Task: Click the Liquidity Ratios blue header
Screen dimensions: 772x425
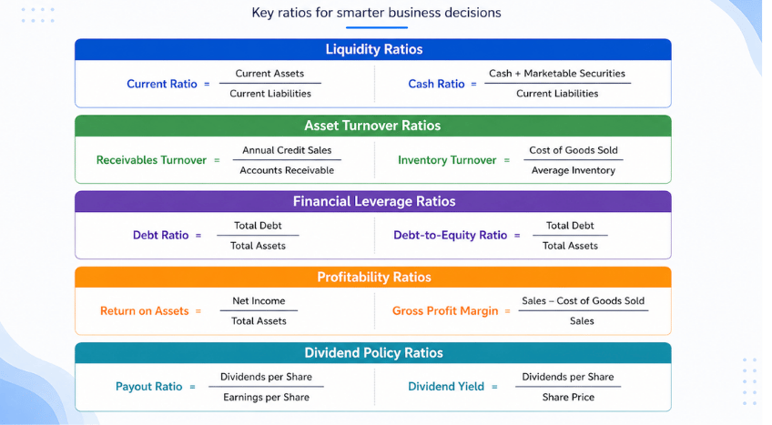Action: pyautogui.click(x=373, y=49)
